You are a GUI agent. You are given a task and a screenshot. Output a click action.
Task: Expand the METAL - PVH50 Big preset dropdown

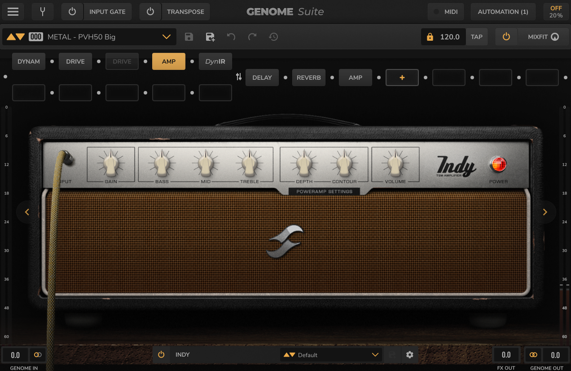pos(167,37)
